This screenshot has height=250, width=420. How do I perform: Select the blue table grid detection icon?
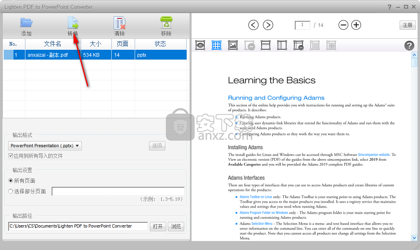point(217,45)
